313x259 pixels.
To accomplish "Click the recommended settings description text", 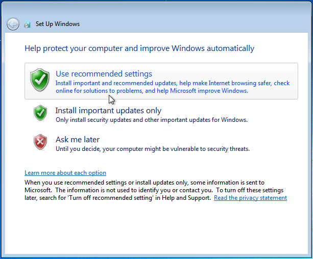I will pyautogui.click(x=173, y=87).
